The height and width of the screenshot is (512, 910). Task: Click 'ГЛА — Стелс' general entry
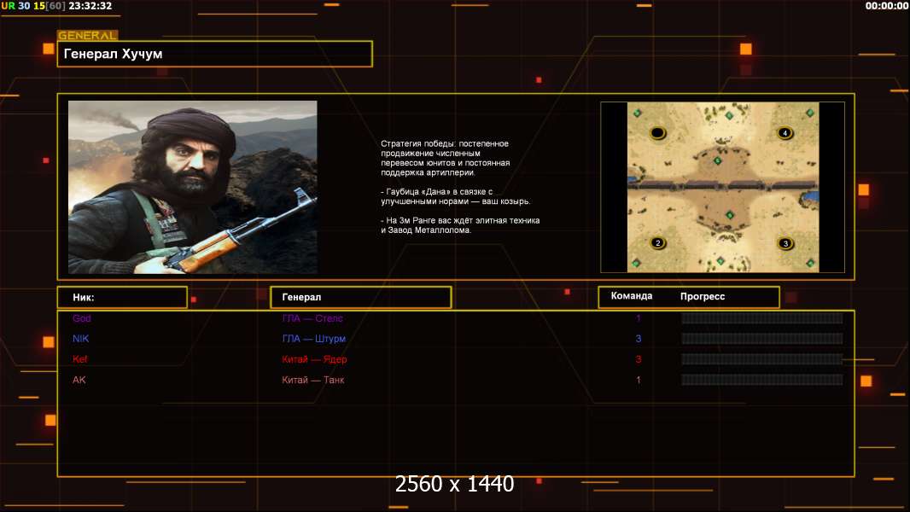tap(312, 318)
